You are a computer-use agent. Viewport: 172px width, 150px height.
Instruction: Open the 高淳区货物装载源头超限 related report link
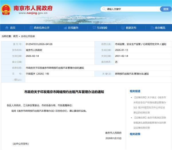(x=150, y=123)
